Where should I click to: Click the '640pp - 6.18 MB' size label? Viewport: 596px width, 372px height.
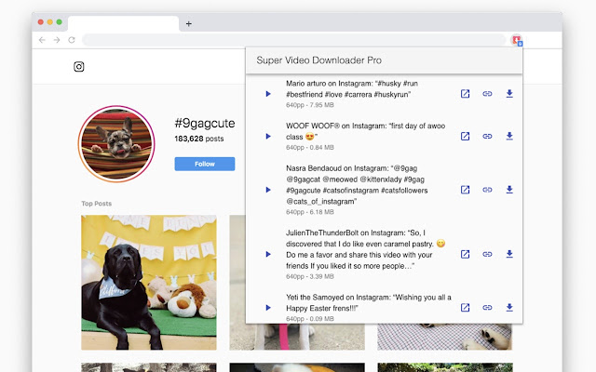tap(310, 212)
